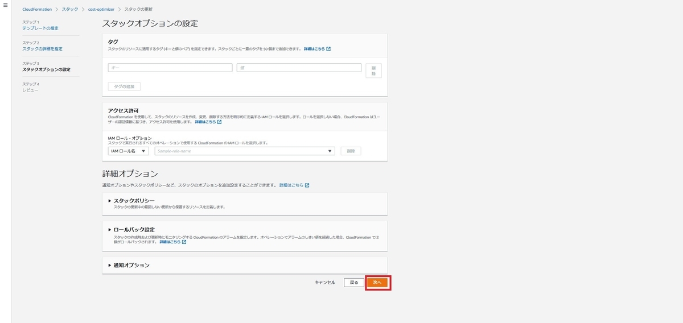Click the tag 削除 button
Image resolution: width=683 pixels, height=323 pixels.
373,71
